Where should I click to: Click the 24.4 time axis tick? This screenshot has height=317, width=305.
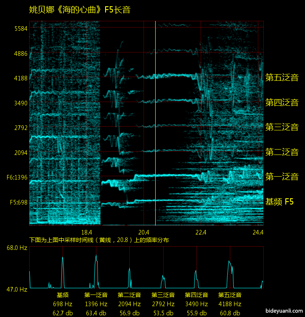[x=258, y=232]
